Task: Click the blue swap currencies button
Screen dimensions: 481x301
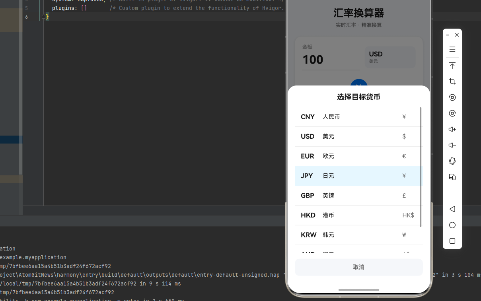Action: click(x=359, y=82)
